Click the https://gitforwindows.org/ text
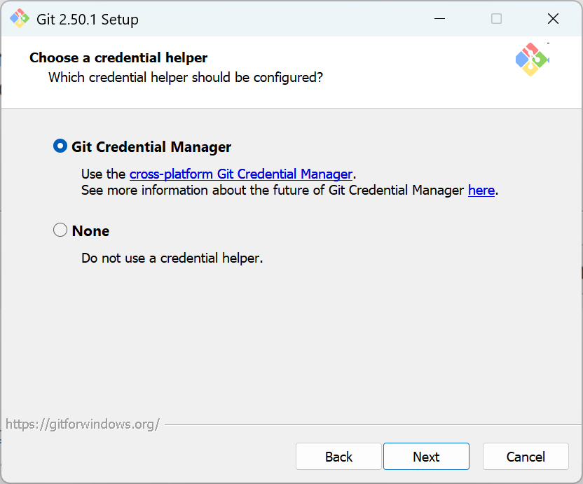The image size is (583, 484). pos(83,424)
